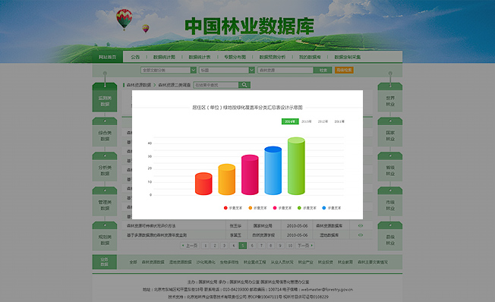Click the magenta cylinder bar in chart
This screenshot has height=302, width=495.
(250, 175)
